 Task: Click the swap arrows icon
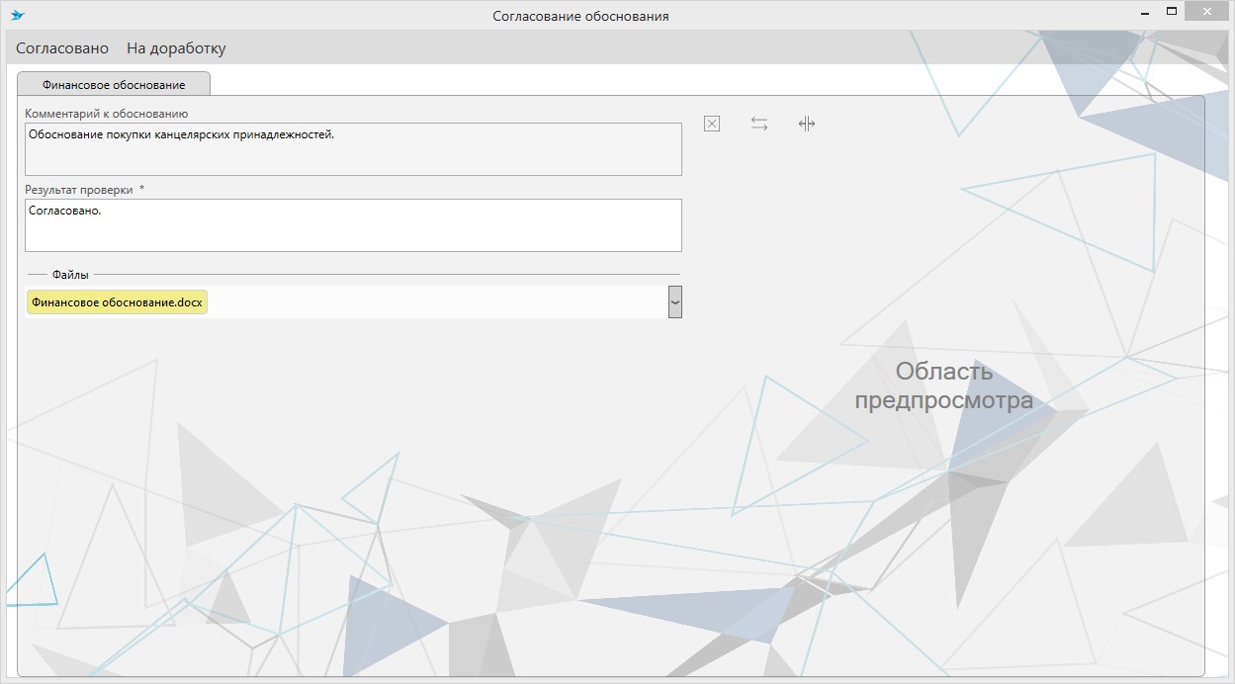759,124
